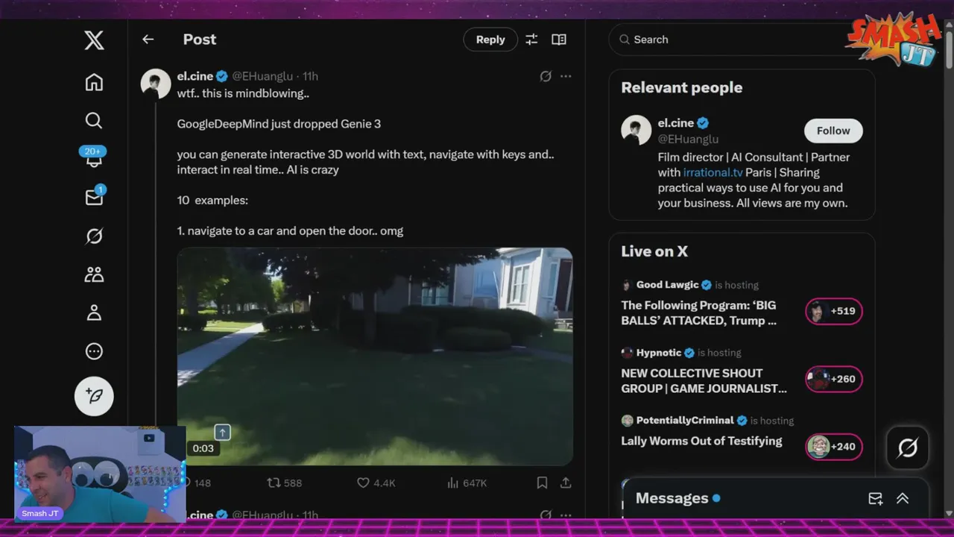Screen dimensions: 954x537
Task: Click the compose post feather button
Action: (x=94, y=396)
